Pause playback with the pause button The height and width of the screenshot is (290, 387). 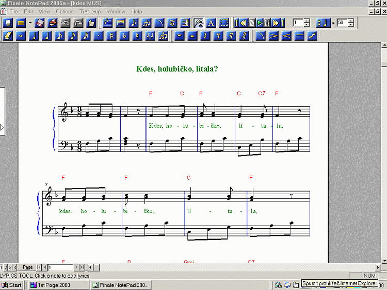pos(267,23)
